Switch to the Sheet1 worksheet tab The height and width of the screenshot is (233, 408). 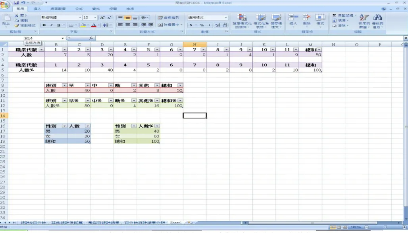tap(176, 223)
